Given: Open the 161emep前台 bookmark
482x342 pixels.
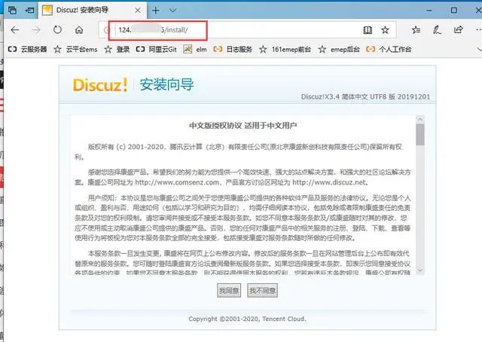Looking at the screenshot, I should [x=285, y=49].
